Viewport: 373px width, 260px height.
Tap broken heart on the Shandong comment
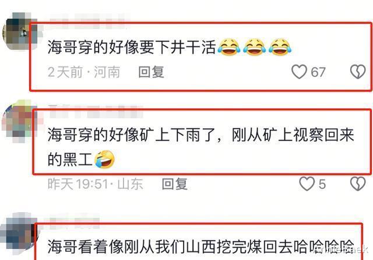point(358,184)
